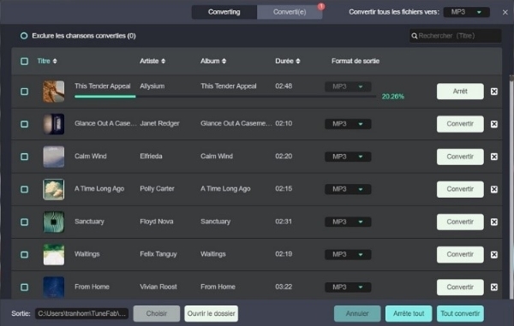Convert Sanctuary track
Viewport: 514px width, 326px height.
(460, 222)
